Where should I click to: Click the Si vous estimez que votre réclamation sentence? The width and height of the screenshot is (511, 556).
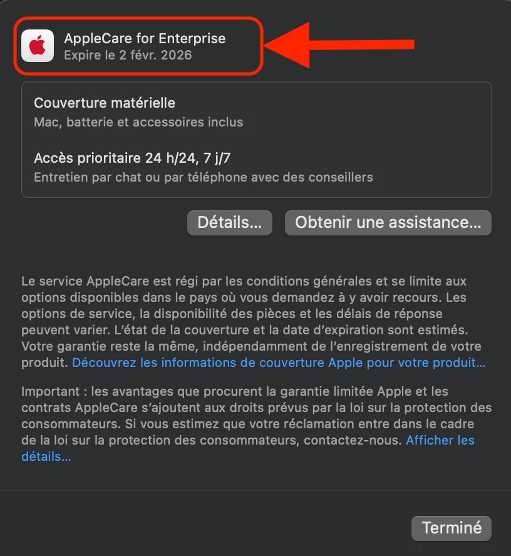pyautogui.click(x=248, y=432)
